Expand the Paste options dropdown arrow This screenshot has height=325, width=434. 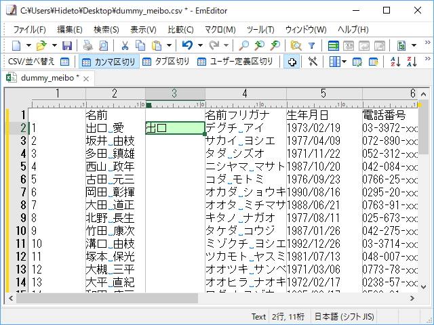(x=169, y=45)
